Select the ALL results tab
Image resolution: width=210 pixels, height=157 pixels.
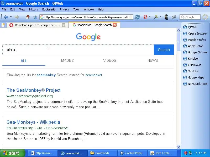point(24,61)
